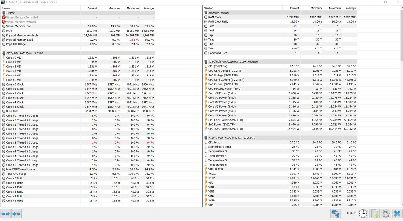Click the shrink columns inward arrows button
This screenshot has height=221, width=403.
[16, 214]
